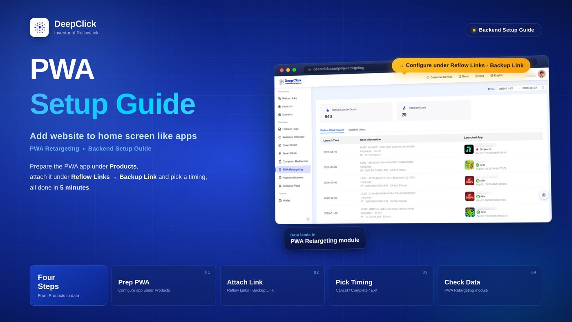Select the highlighted PWA Retargeting item

point(293,169)
